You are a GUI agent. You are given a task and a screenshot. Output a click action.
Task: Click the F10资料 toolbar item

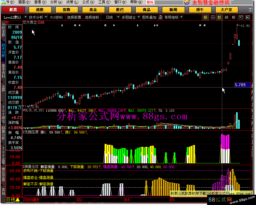56,17
